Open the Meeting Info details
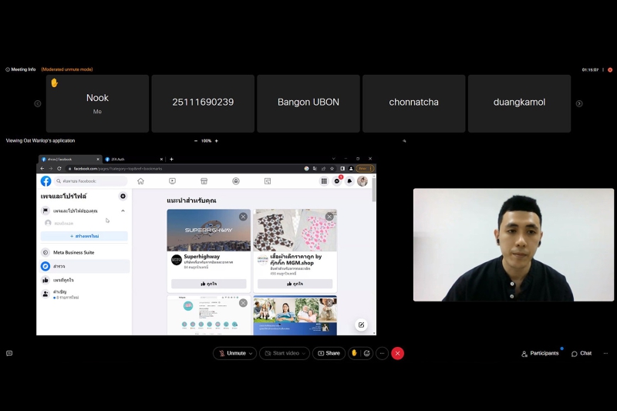This screenshot has width=617, height=411. tap(21, 69)
